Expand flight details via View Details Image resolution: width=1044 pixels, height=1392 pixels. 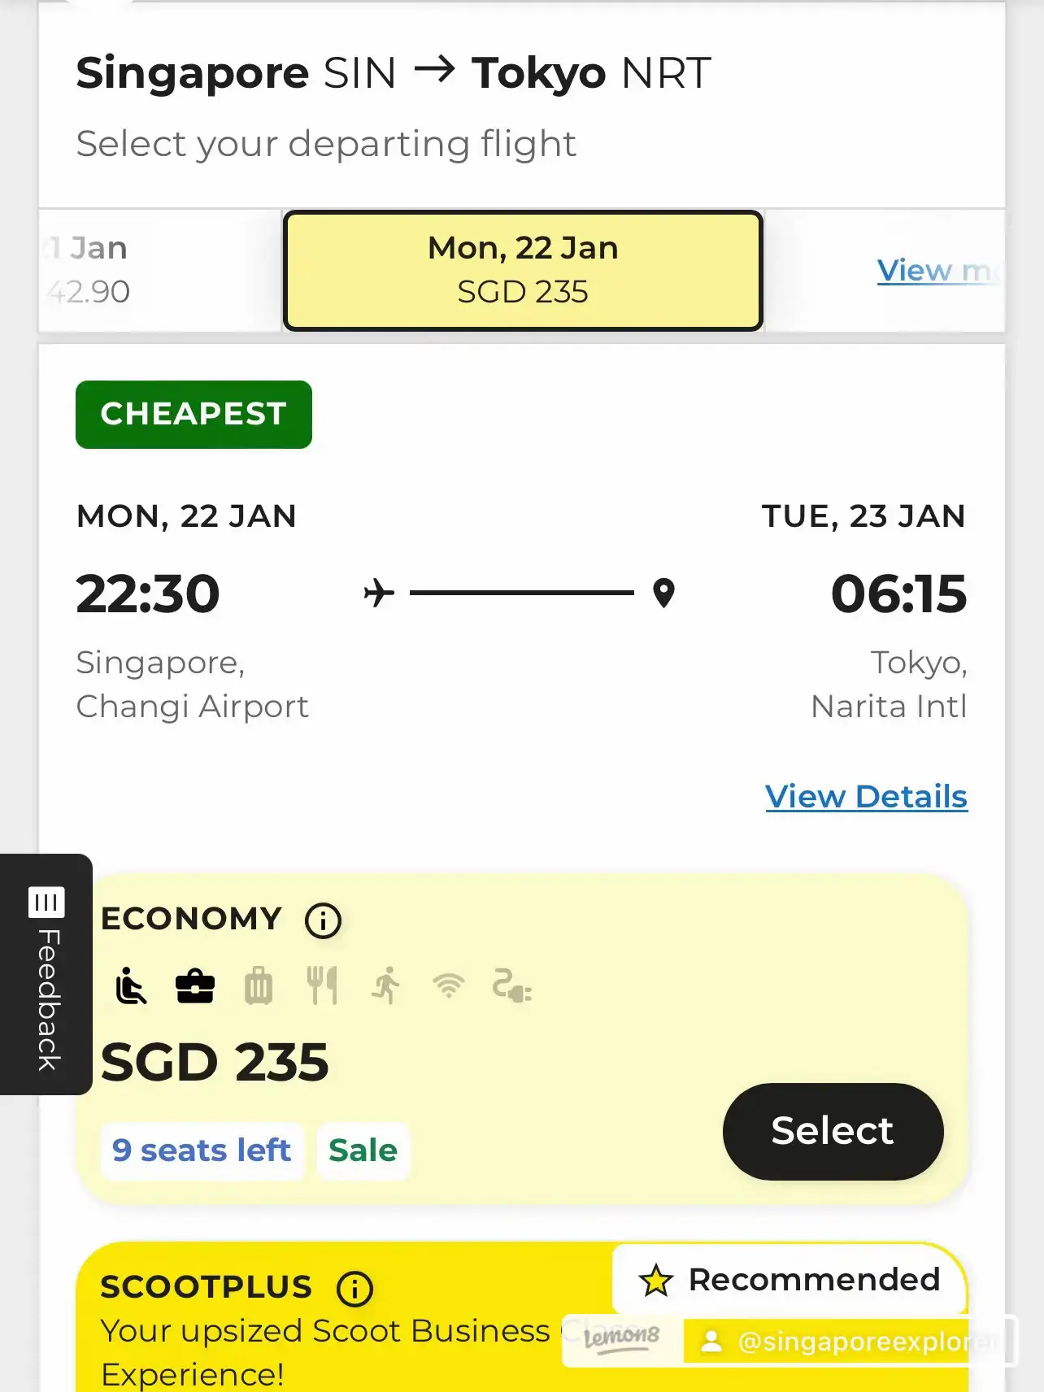[x=866, y=796]
